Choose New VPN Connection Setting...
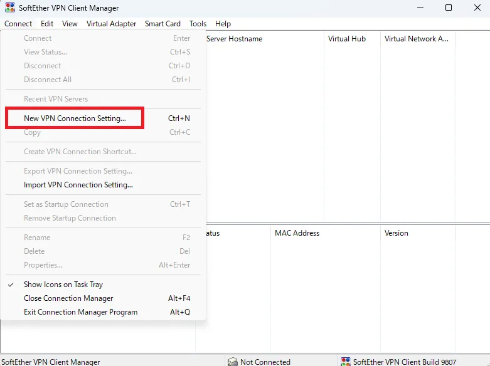 pos(103,118)
